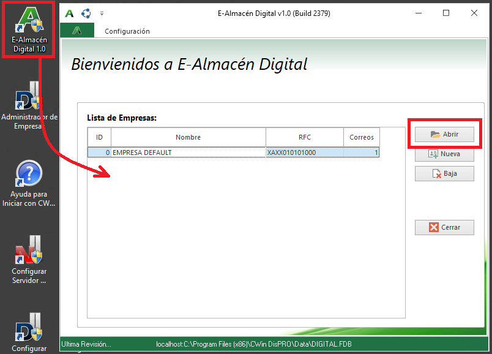Click the Nueva button to add company
The width and height of the screenshot is (492, 354).
[444, 154]
